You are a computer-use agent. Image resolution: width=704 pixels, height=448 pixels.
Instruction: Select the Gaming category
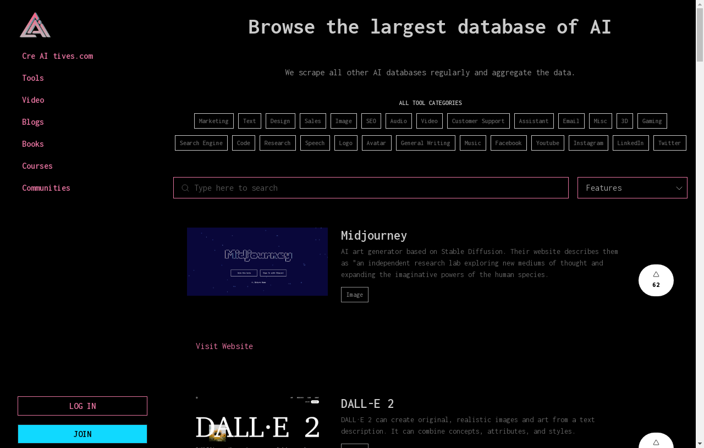point(652,121)
